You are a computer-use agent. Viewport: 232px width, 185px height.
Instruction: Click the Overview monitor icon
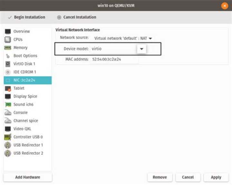tap(8, 31)
